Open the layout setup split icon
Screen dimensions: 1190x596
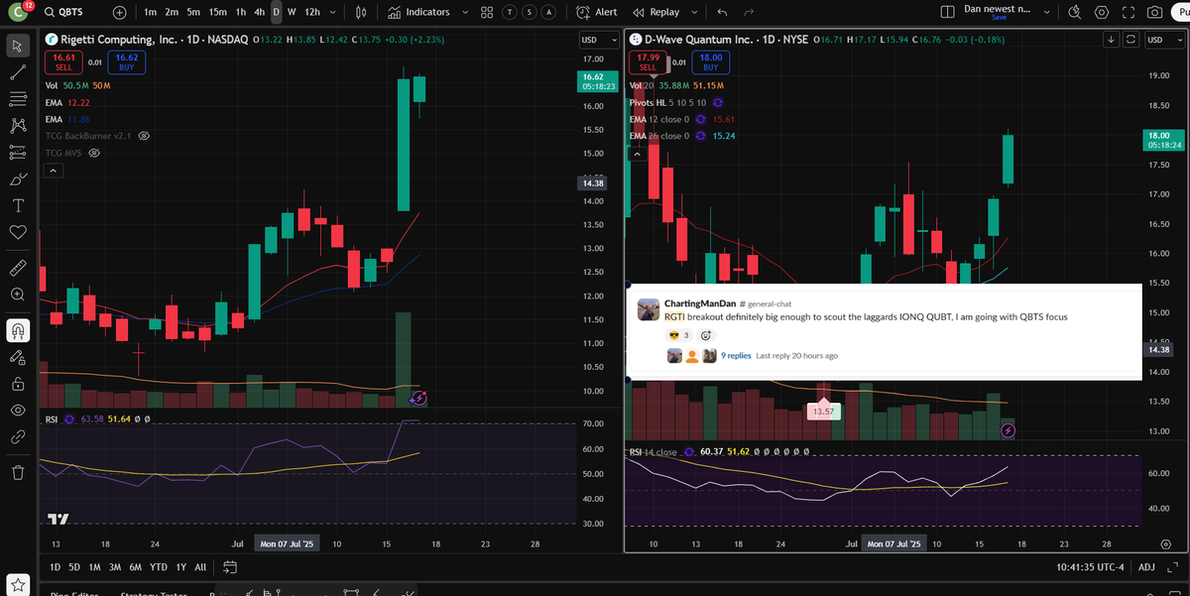point(946,13)
